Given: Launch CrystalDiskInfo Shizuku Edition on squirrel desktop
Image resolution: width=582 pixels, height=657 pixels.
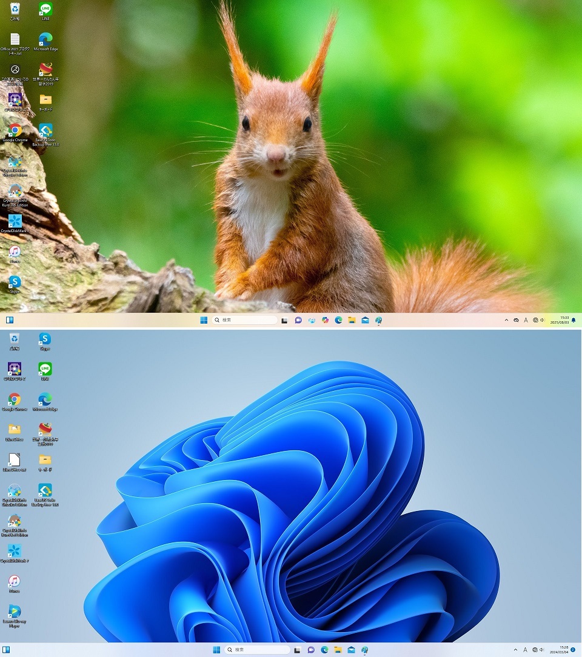Looking at the screenshot, I should pos(15,165).
